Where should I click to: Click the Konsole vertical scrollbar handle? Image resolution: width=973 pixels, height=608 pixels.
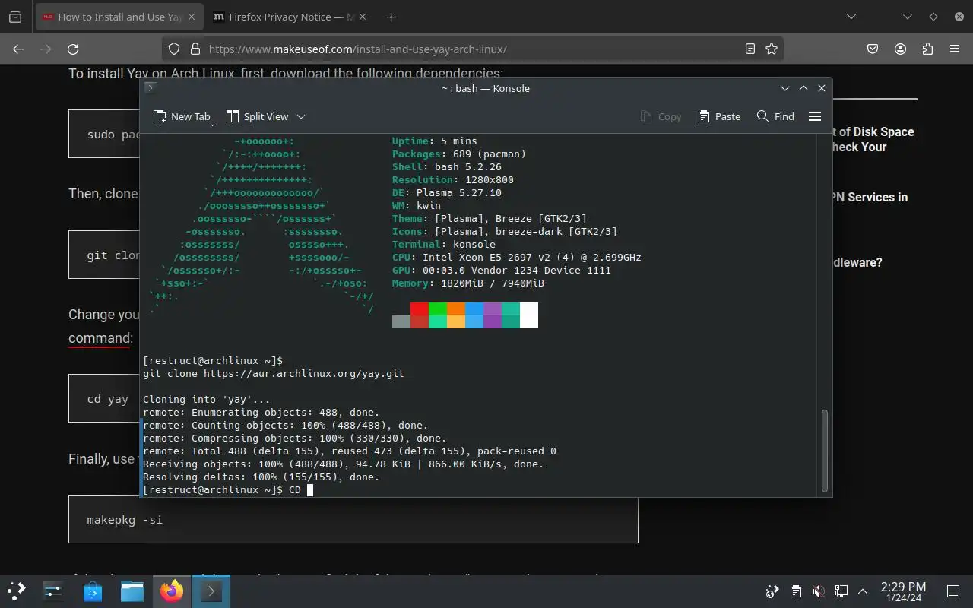click(x=825, y=451)
